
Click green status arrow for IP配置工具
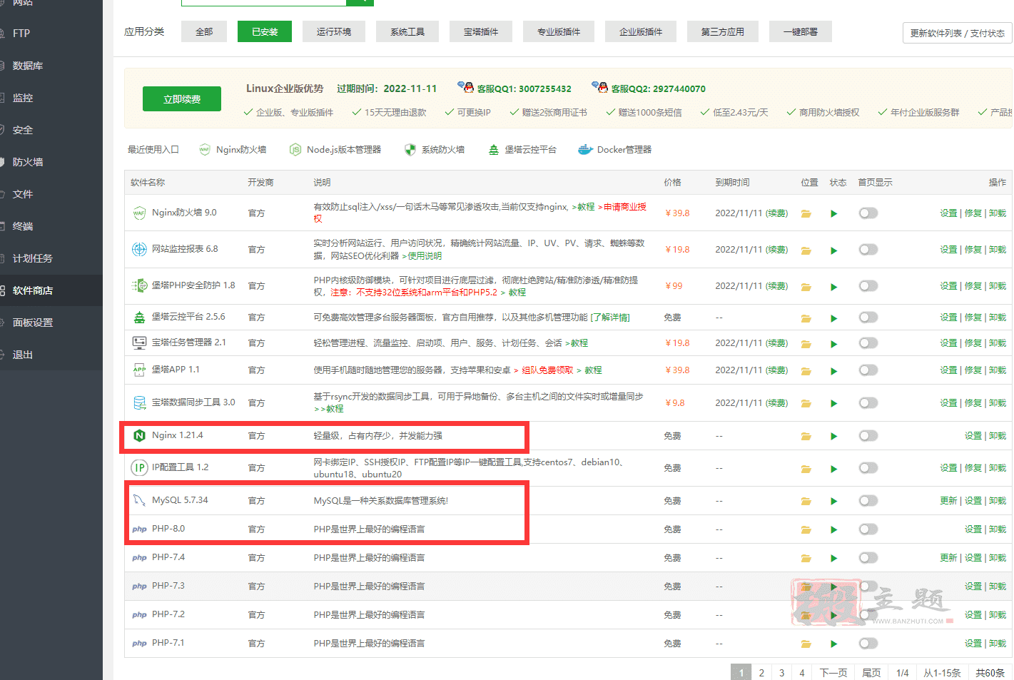(x=833, y=469)
